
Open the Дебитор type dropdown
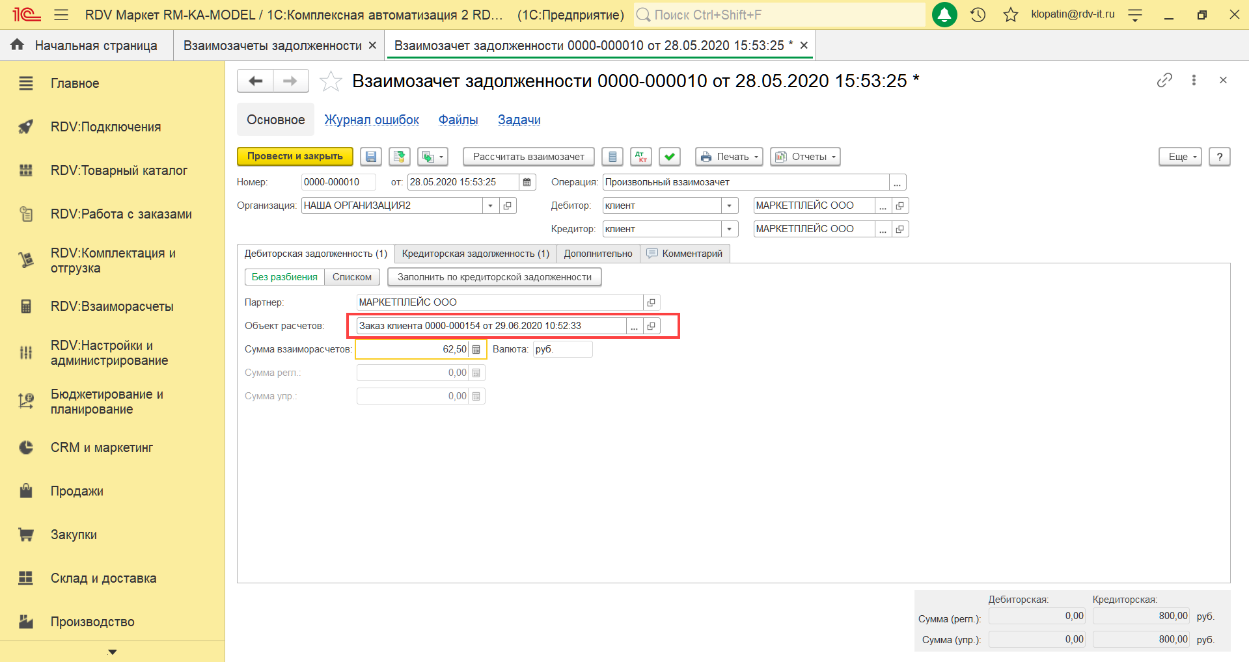click(x=729, y=205)
